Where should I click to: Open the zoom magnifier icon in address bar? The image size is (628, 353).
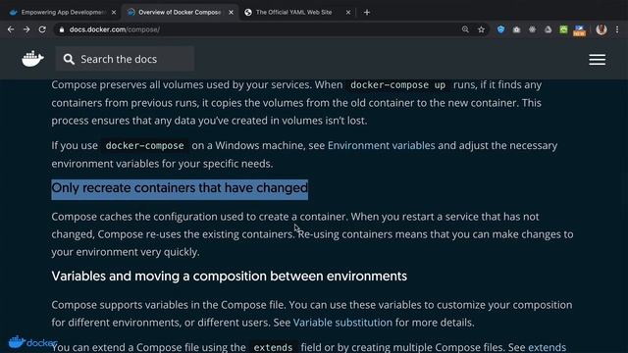coord(465,29)
